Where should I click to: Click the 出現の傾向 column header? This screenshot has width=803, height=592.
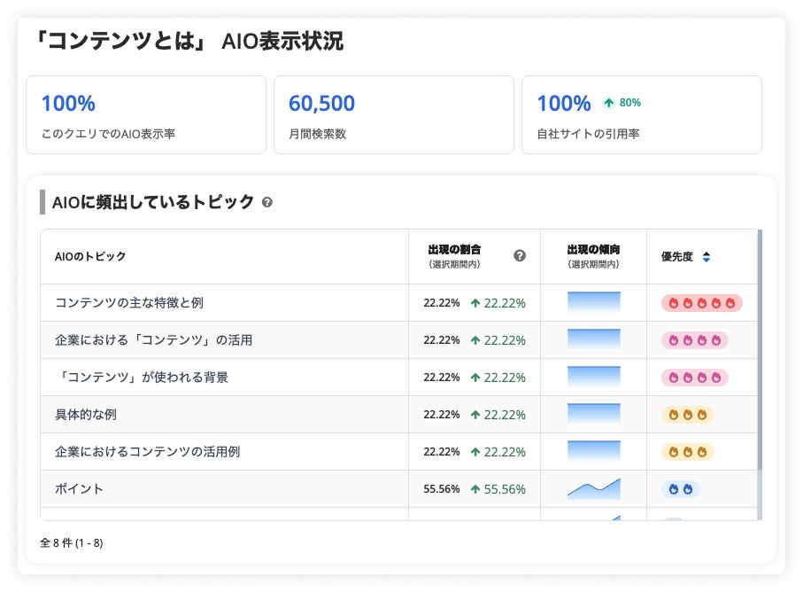[593, 256]
